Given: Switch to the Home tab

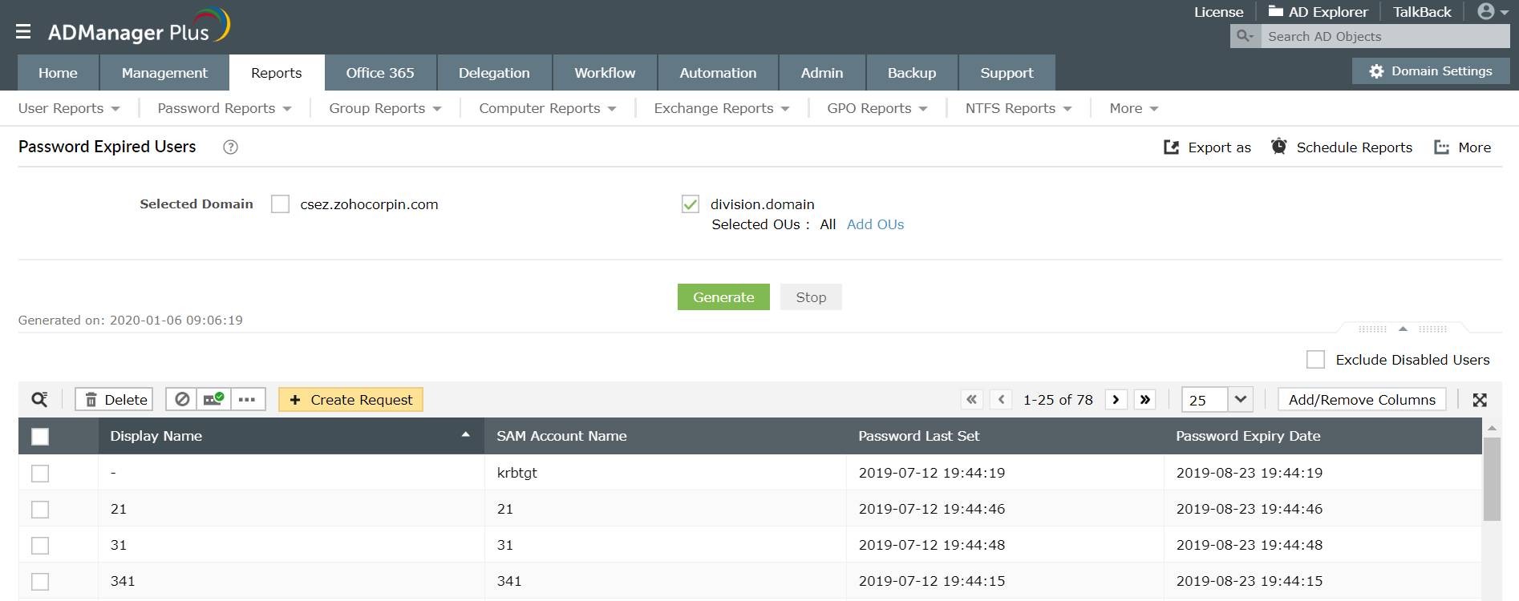Looking at the screenshot, I should pyautogui.click(x=59, y=73).
